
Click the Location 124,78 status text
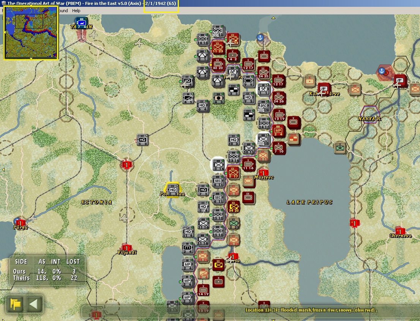pyautogui.click(x=311, y=310)
